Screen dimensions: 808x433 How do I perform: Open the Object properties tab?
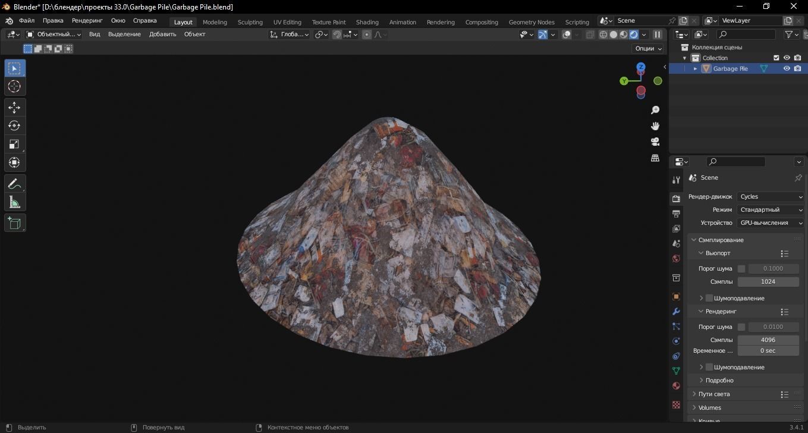click(676, 296)
